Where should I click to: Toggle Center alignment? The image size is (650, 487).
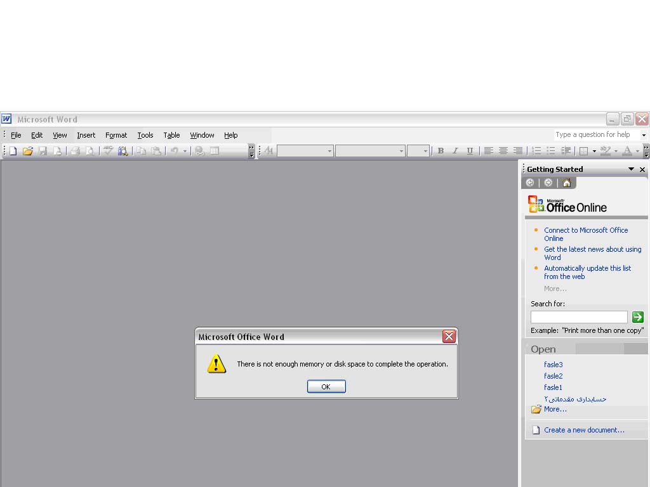[503, 151]
